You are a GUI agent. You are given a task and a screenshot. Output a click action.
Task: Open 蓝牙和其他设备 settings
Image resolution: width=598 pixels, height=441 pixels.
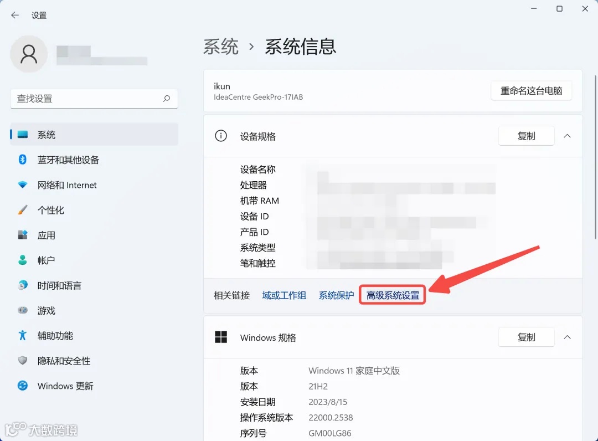point(94,160)
